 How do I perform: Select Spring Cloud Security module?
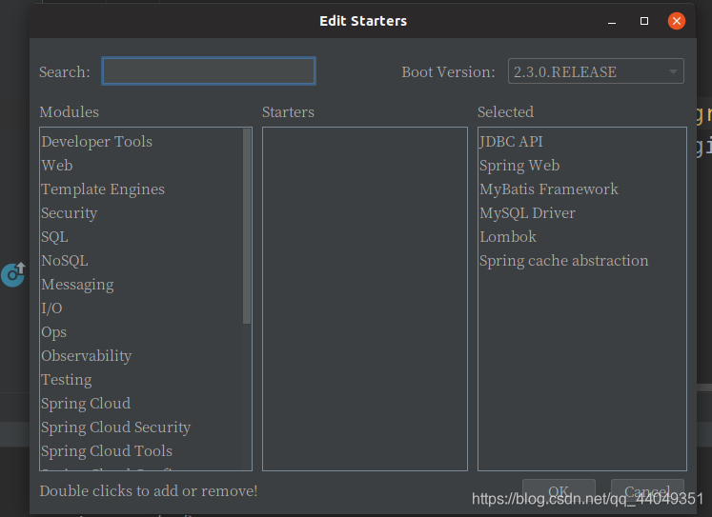[x=115, y=428]
